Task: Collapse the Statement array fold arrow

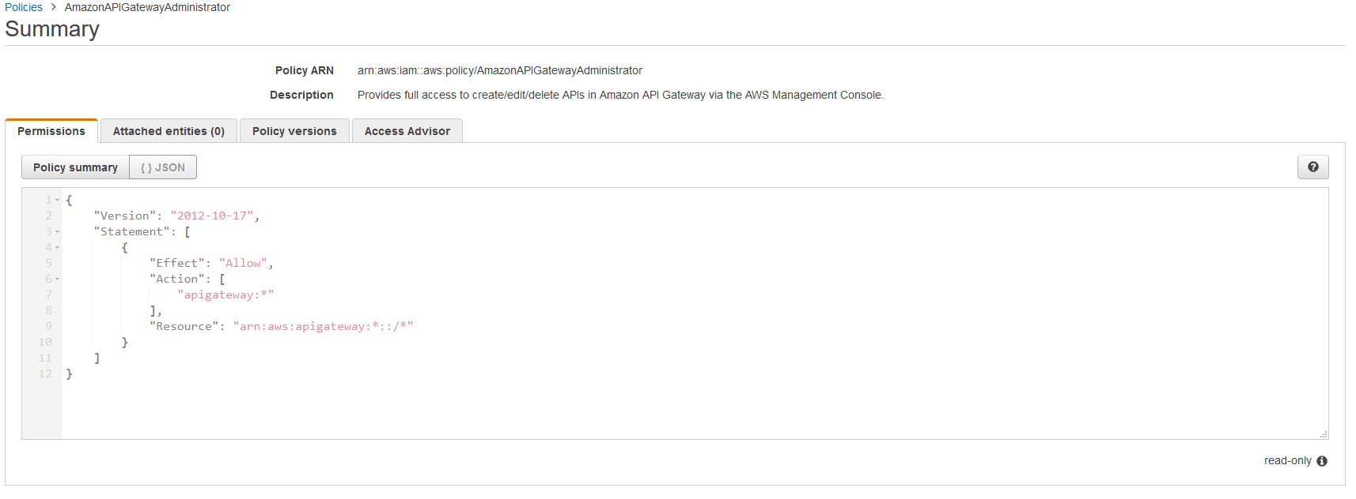Action: coord(57,232)
